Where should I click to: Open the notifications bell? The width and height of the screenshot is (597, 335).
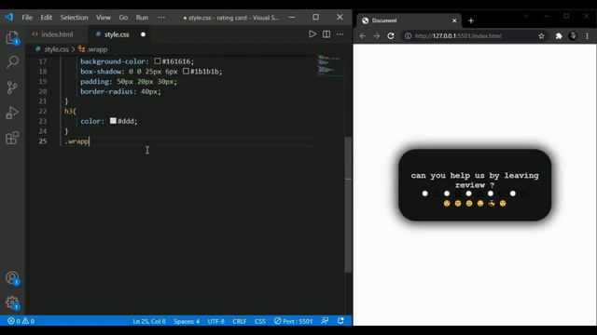pyautogui.click(x=340, y=321)
